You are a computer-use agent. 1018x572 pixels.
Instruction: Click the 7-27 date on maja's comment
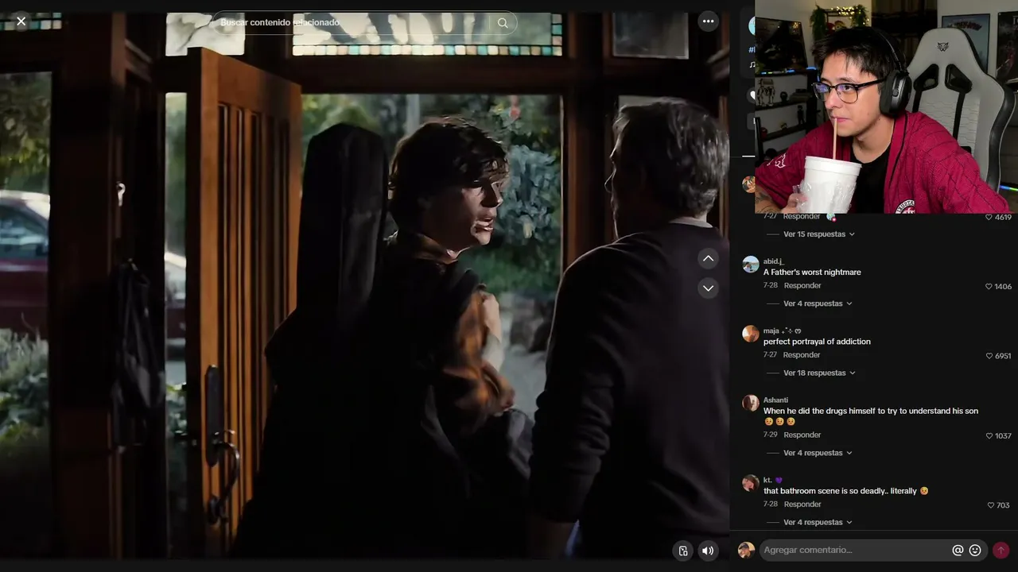(770, 355)
